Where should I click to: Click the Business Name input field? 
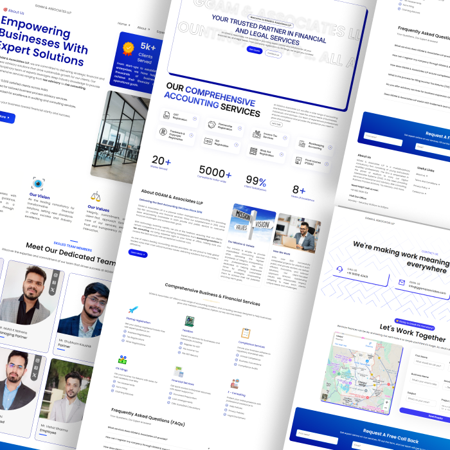pyautogui.click(x=424, y=382)
